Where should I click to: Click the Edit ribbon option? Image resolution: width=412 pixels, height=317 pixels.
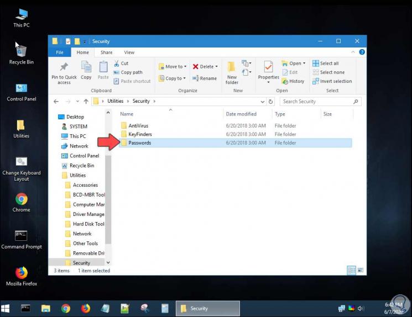click(x=290, y=72)
